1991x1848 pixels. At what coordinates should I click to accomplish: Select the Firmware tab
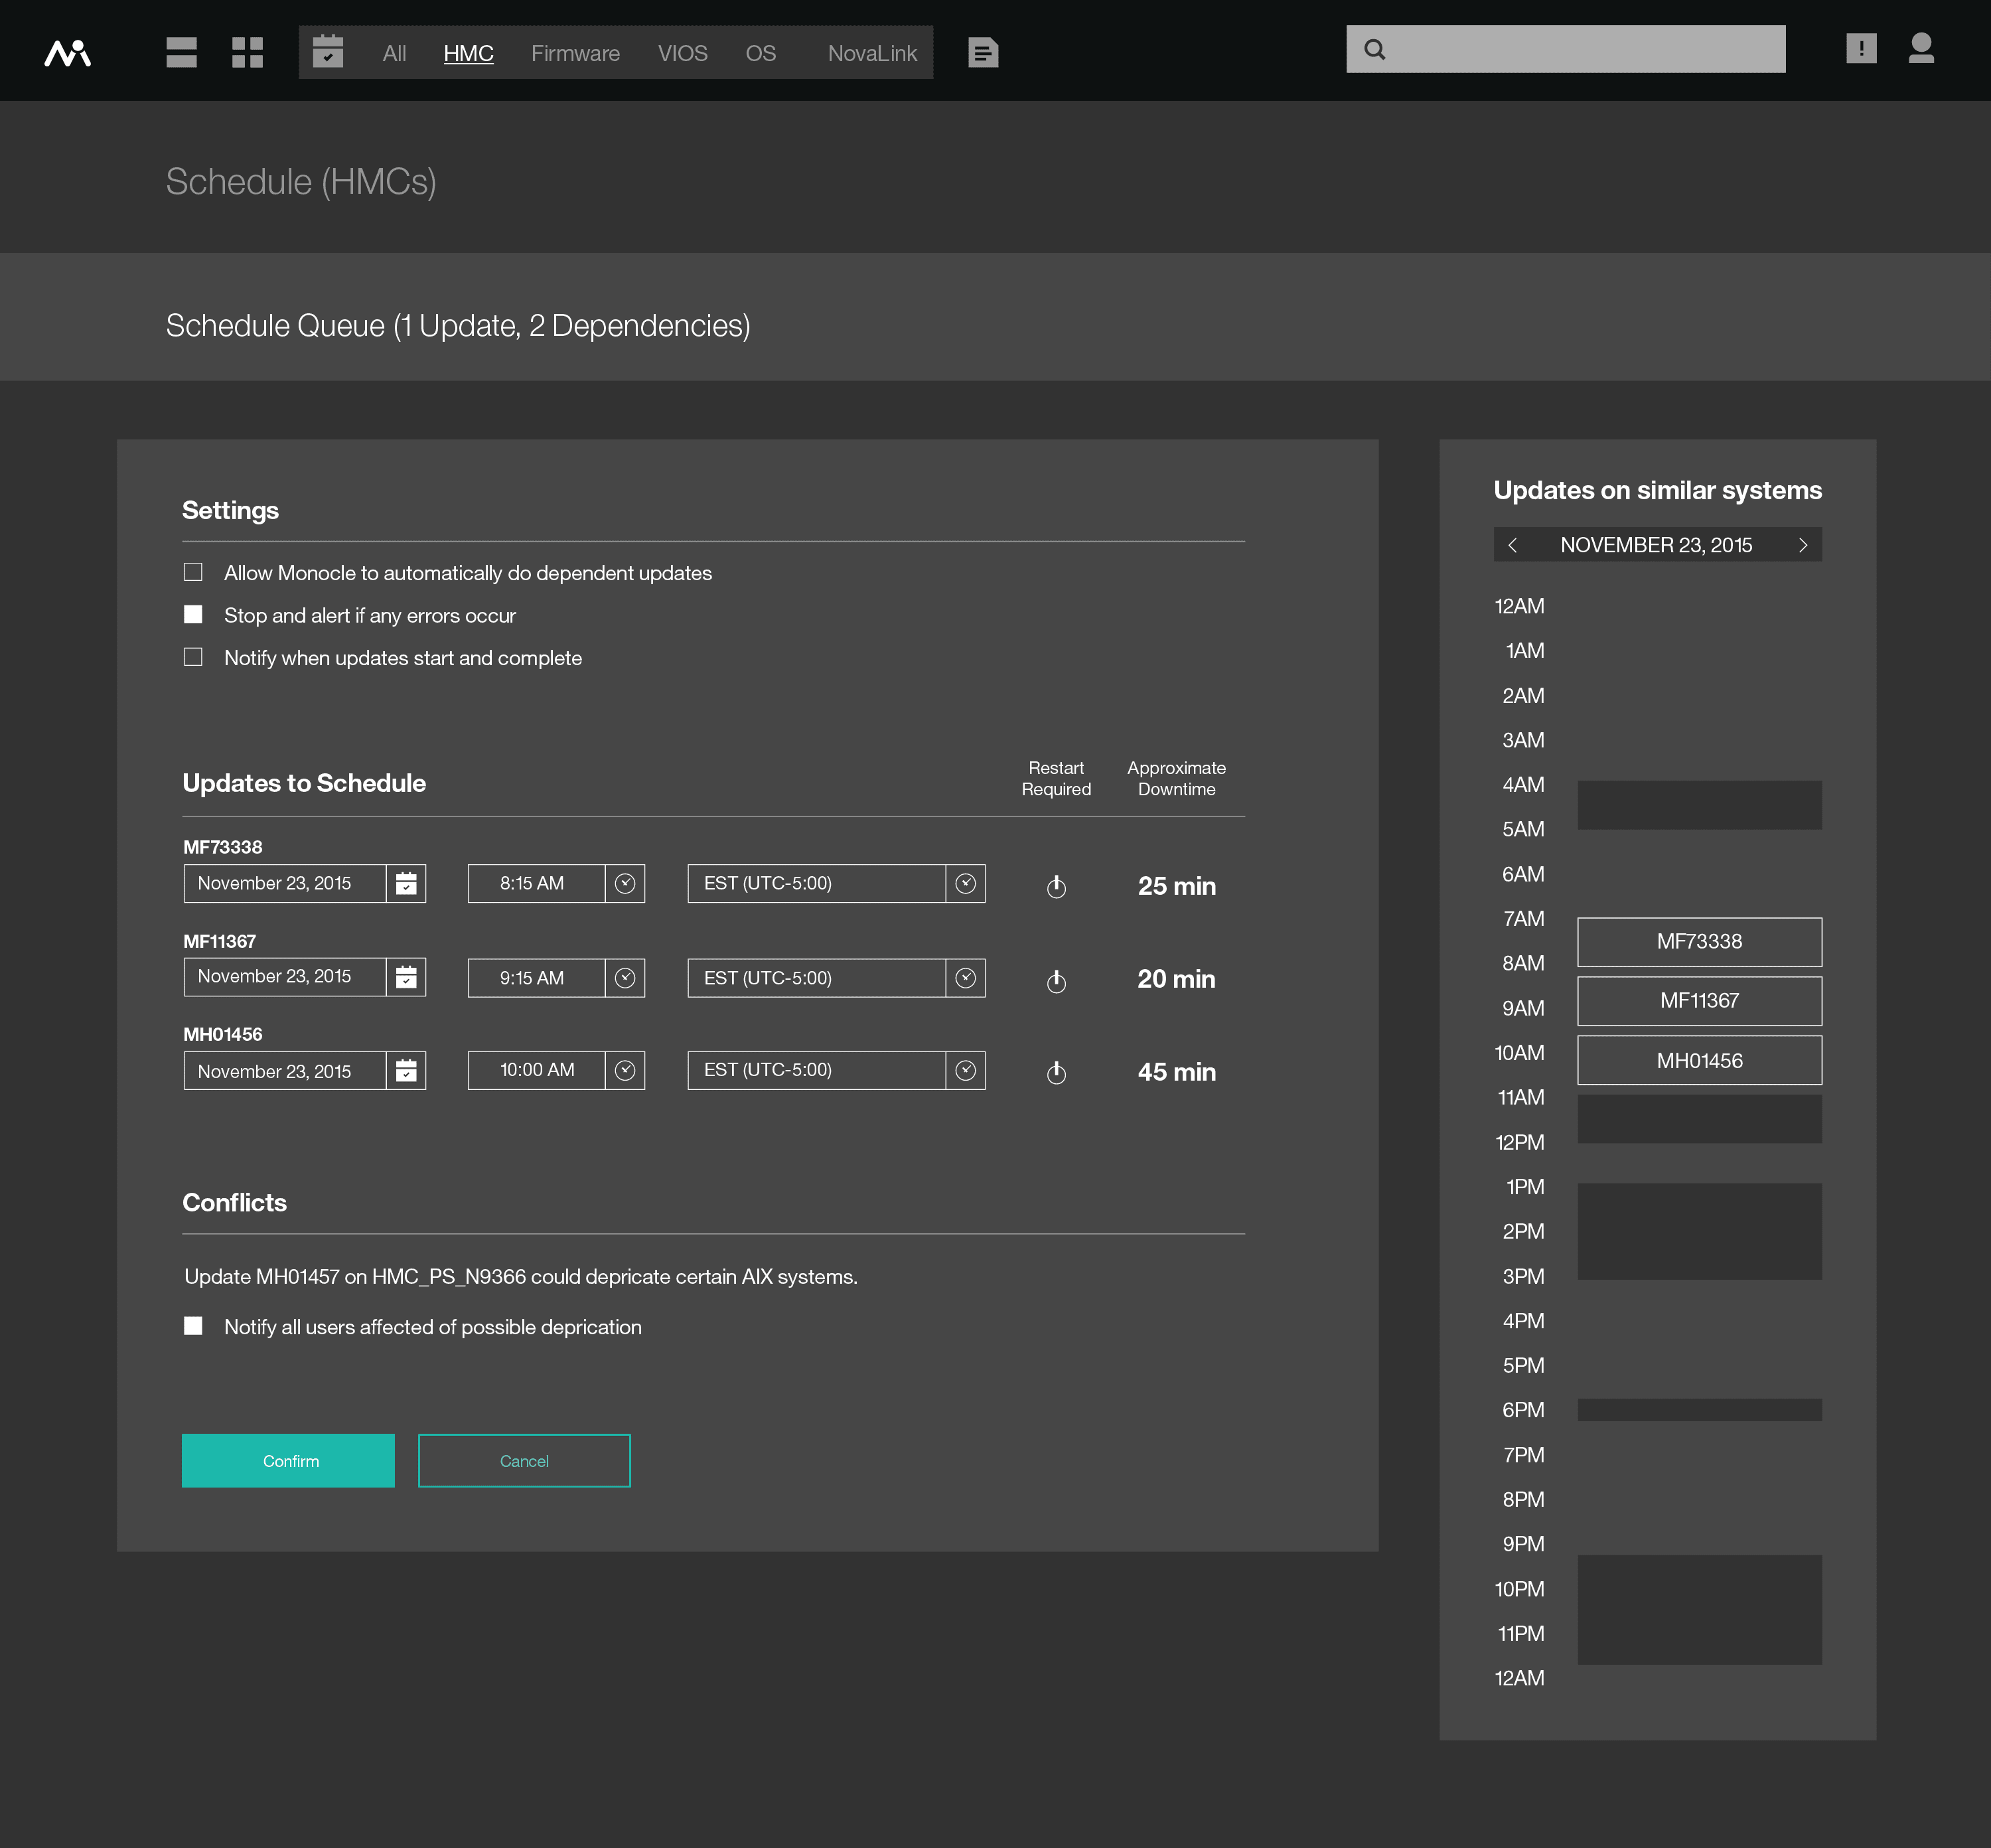(x=575, y=53)
